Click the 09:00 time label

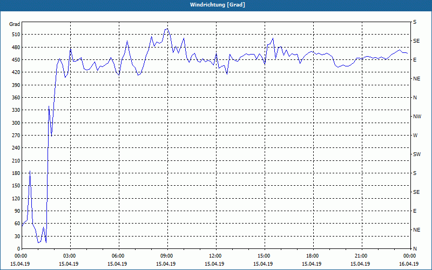166,256
